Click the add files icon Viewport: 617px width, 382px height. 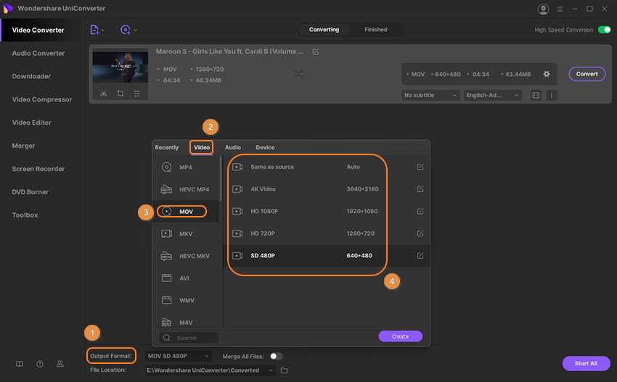(x=95, y=30)
